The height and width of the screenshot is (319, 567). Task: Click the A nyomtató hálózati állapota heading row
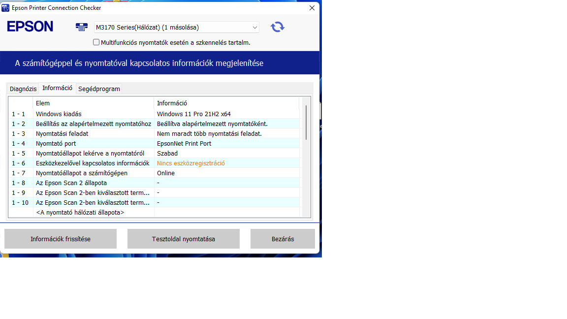coord(154,212)
